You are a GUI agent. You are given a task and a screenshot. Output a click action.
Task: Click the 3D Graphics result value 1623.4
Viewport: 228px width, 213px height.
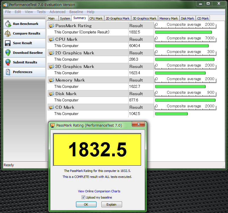click(135, 73)
